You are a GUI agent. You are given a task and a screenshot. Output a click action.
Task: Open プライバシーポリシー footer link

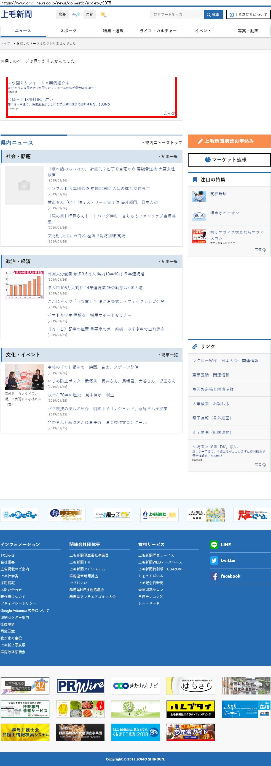coord(18,603)
